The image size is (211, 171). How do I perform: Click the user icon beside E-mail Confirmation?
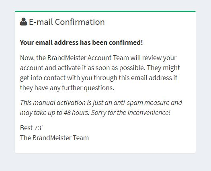[24, 22]
